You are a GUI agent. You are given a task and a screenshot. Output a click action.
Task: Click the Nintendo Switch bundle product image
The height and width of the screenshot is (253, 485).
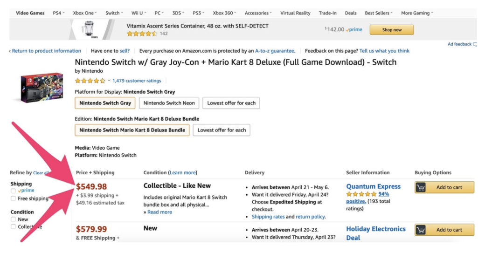coord(42,87)
